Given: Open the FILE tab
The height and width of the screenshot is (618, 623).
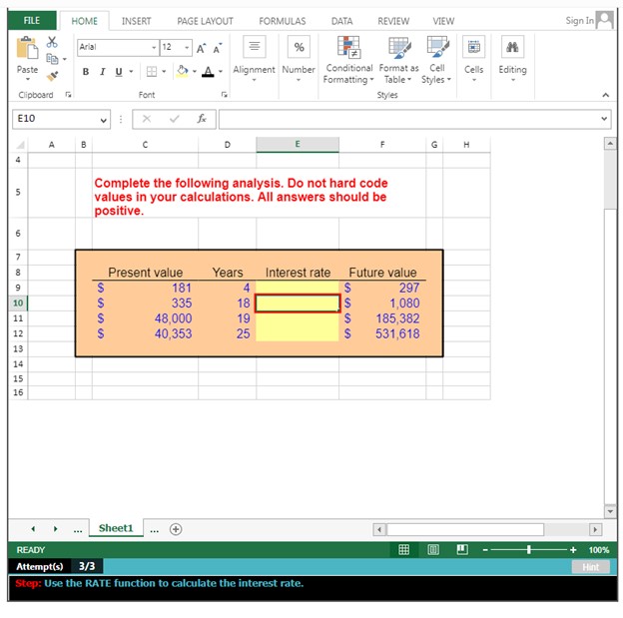Looking at the screenshot, I should tap(32, 20).
